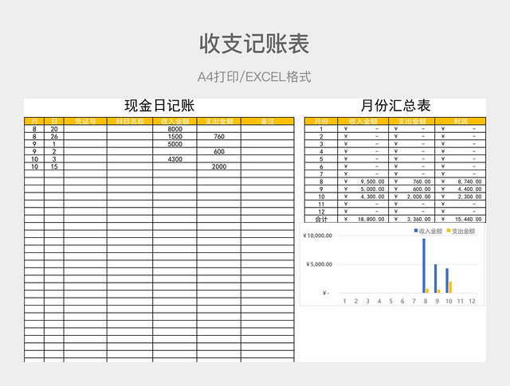This screenshot has height=386, width=510.
Task: Click the 利润 column header
Action: pos(461,121)
